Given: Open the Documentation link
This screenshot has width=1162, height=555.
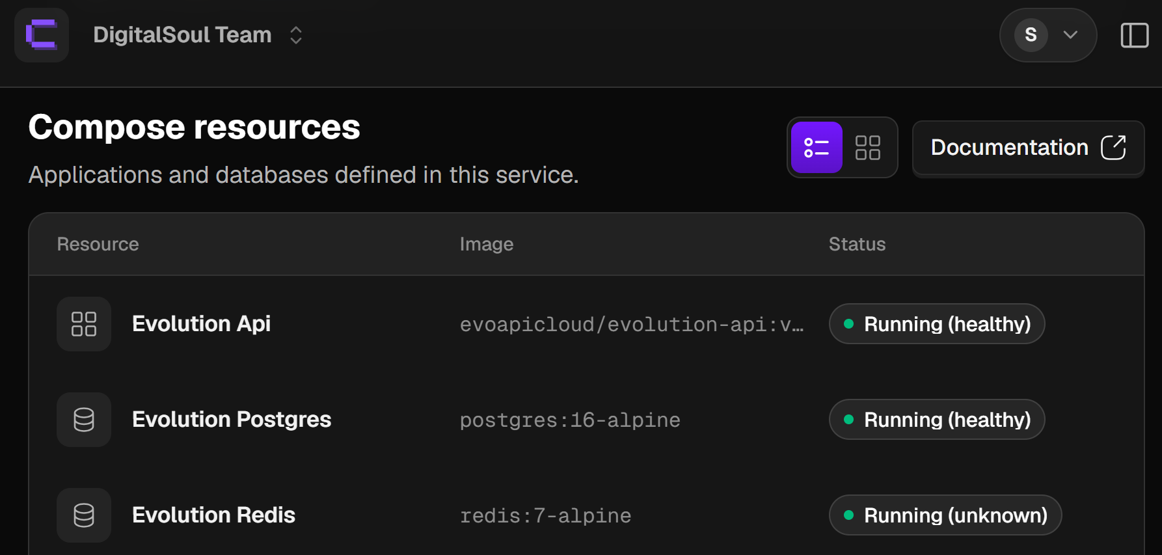Looking at the screenshot, I should click(x=1028, y=148).
